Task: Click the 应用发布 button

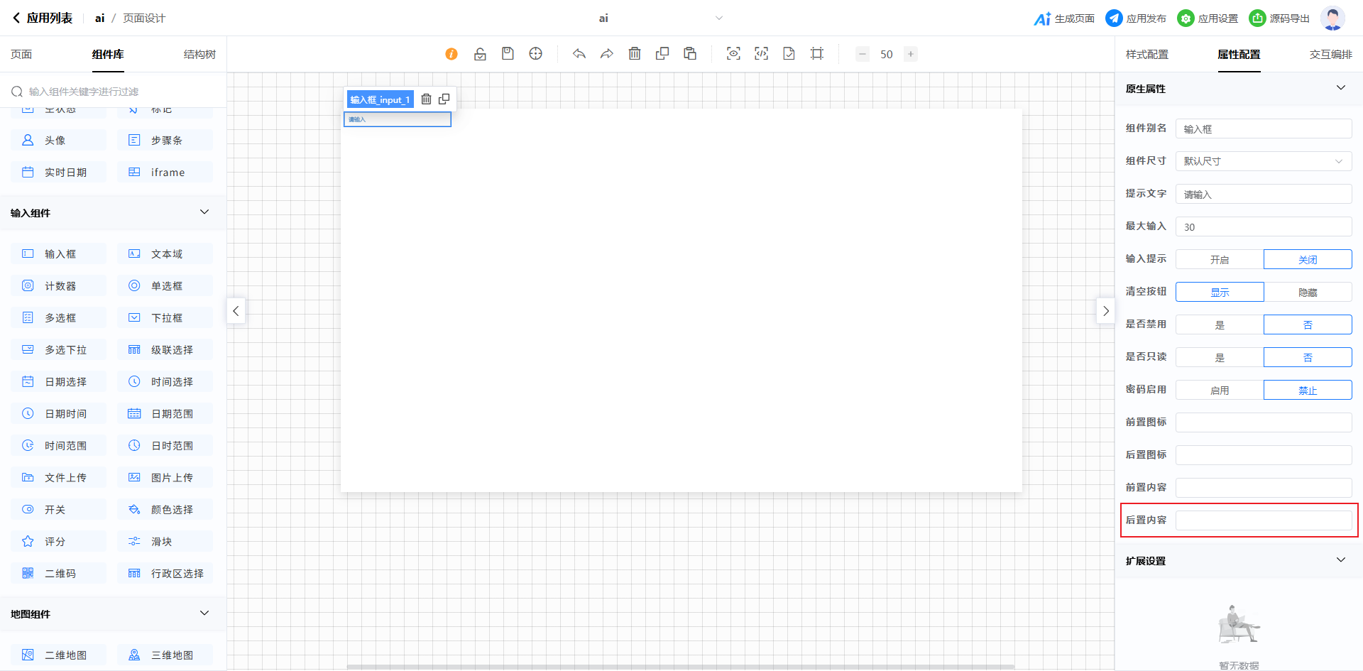Action: 1136,18
